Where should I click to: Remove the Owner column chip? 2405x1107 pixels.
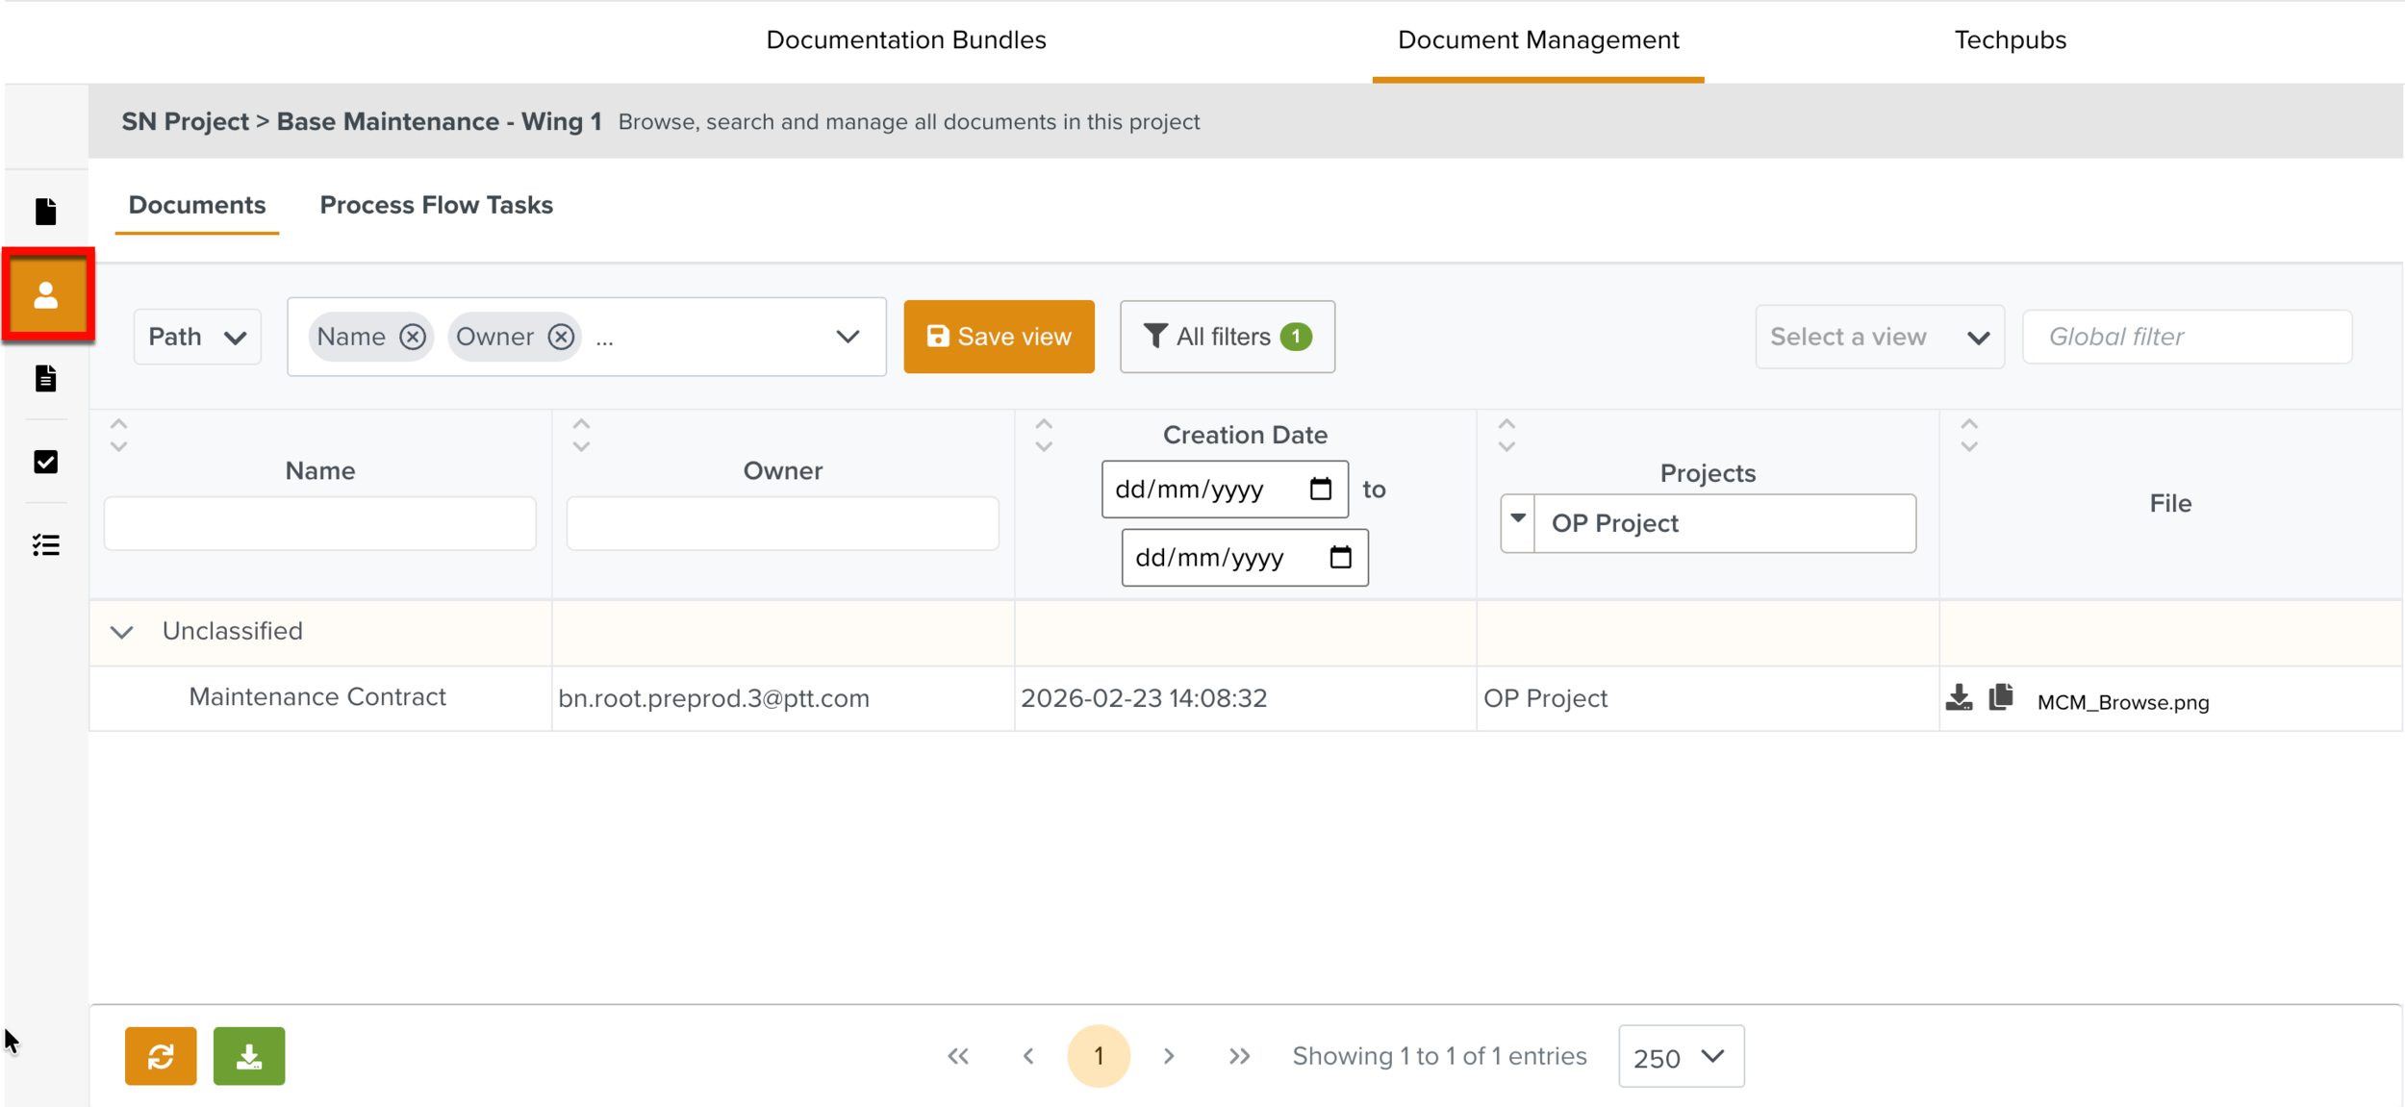561,337
